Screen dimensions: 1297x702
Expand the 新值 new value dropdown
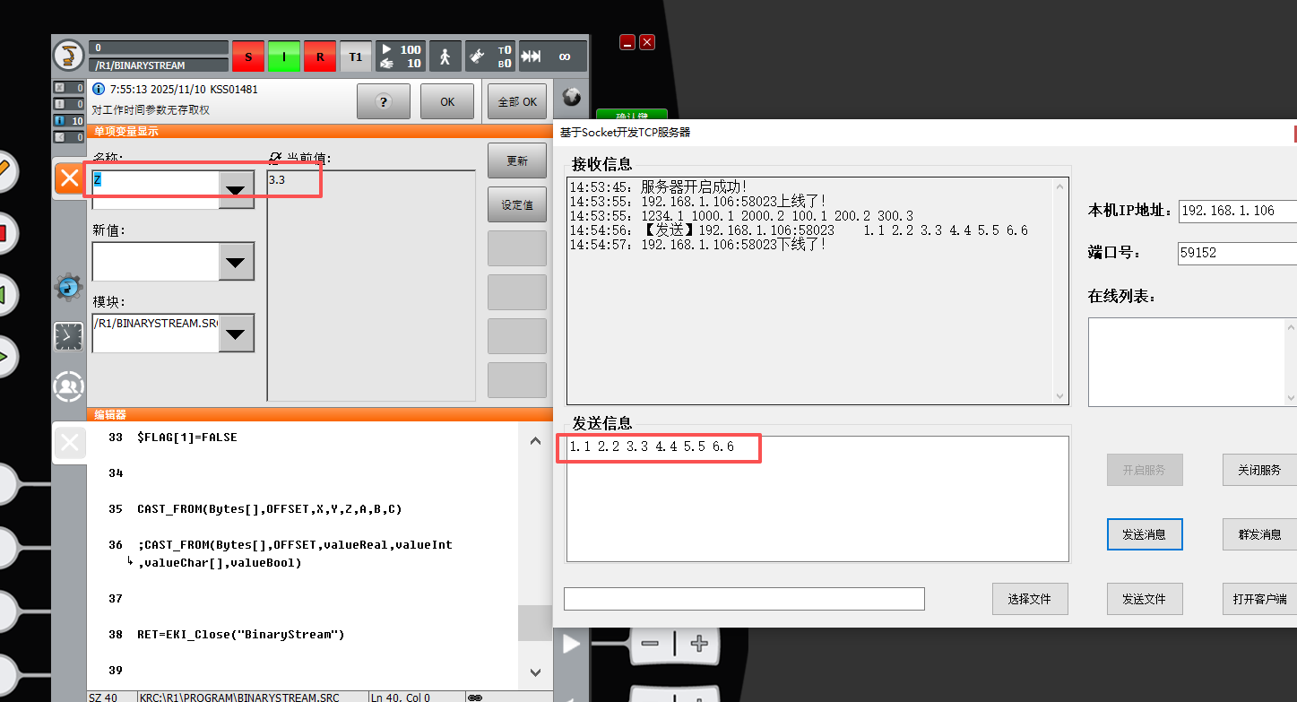pyautogui.click(x=237, y=262)
